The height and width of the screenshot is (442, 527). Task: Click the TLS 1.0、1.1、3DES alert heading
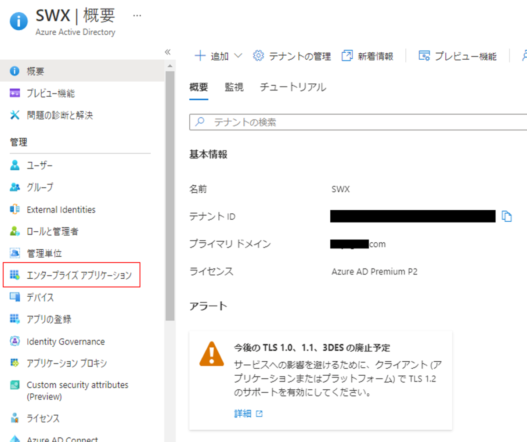[x=312, y=348]
